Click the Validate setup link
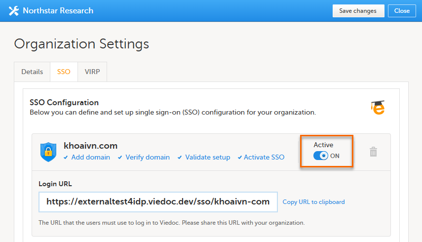The height and width of the screenshot is (242, 422). point(208,157)
